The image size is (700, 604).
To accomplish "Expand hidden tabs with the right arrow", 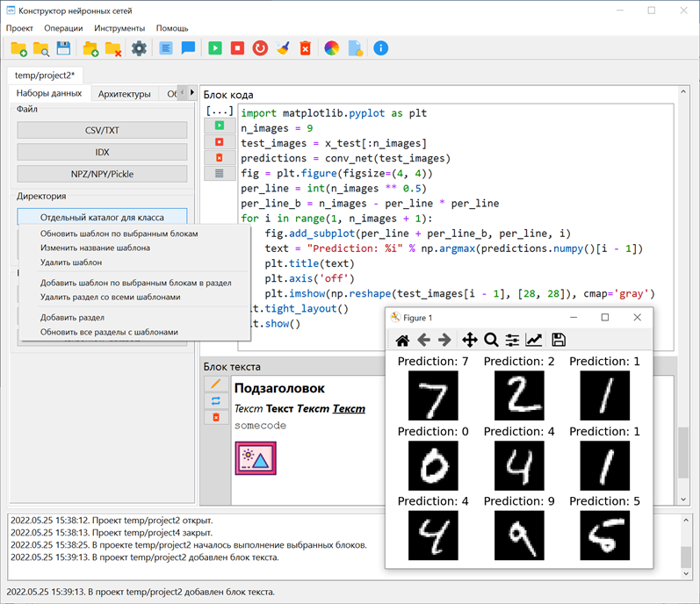I will tap(192, 92).
